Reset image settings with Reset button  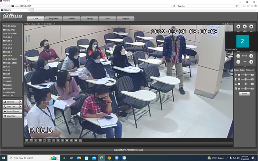244,93
